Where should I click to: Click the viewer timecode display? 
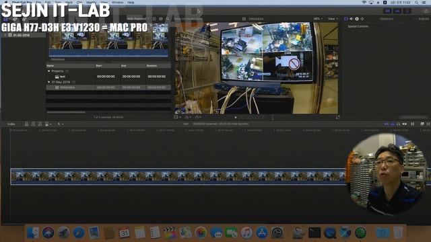point(253,117)
